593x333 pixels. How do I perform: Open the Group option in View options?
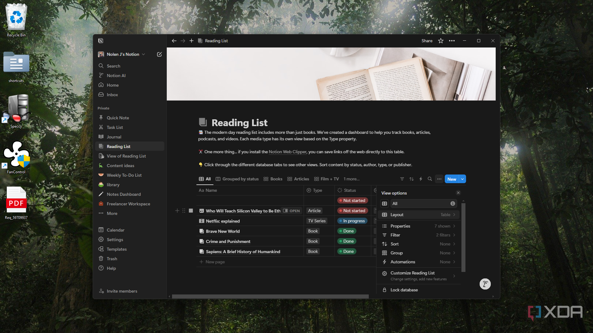pos(419,253)
